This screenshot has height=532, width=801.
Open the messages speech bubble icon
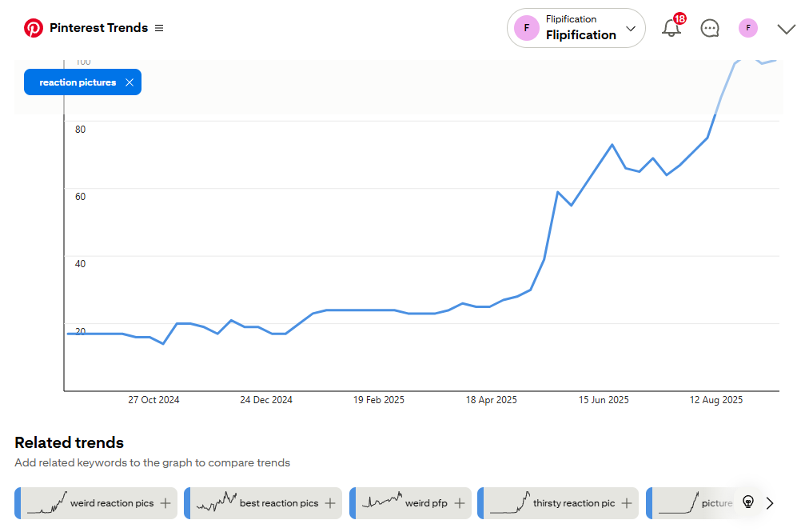coord(710,28)
